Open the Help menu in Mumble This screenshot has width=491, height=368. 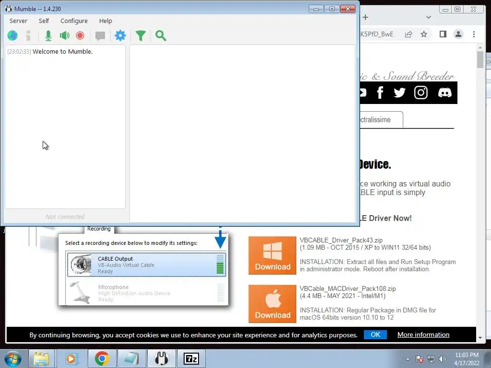(x=105, y=21)
